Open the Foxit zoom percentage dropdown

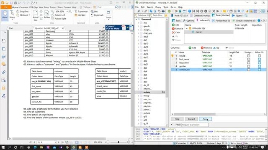coord(67,11)
